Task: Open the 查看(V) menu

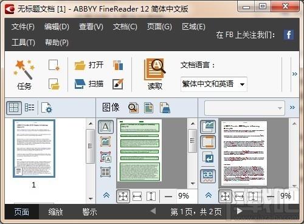Action: (91, 27)
